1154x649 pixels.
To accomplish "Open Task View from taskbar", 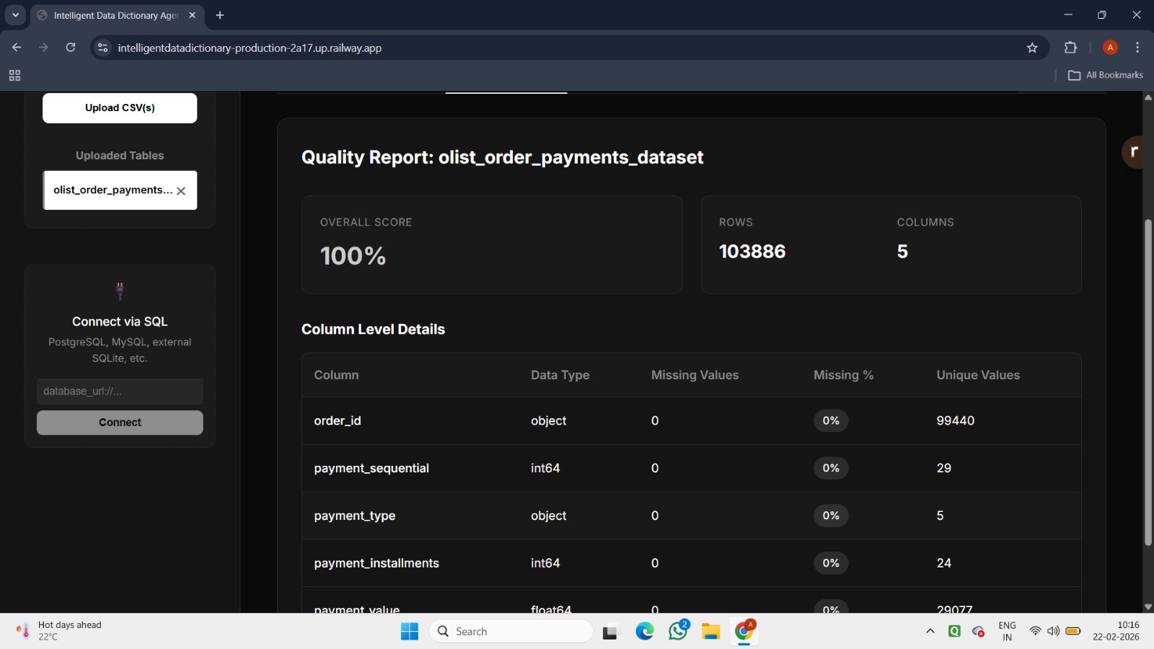I will coord(611,632).
